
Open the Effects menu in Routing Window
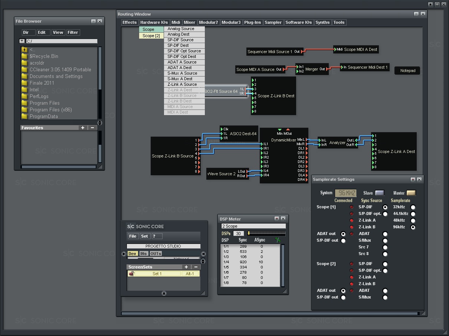tap(130, 22)
